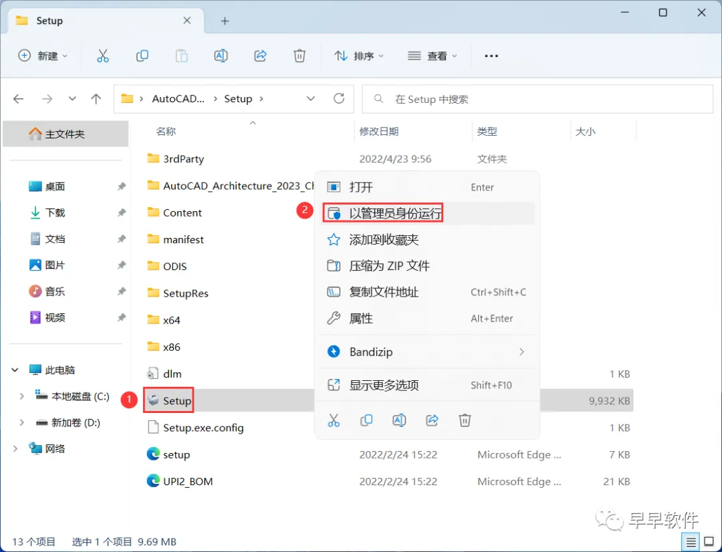This screenshot has width=722, height=552.
Task: Click the Cut icon in the top toolbar
Action: [103, 56]
